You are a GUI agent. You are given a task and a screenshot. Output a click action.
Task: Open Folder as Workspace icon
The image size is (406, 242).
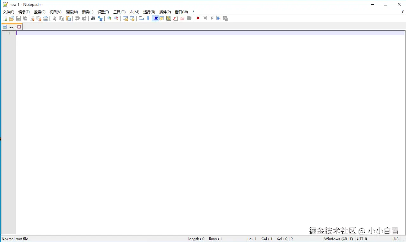point(182,18)
